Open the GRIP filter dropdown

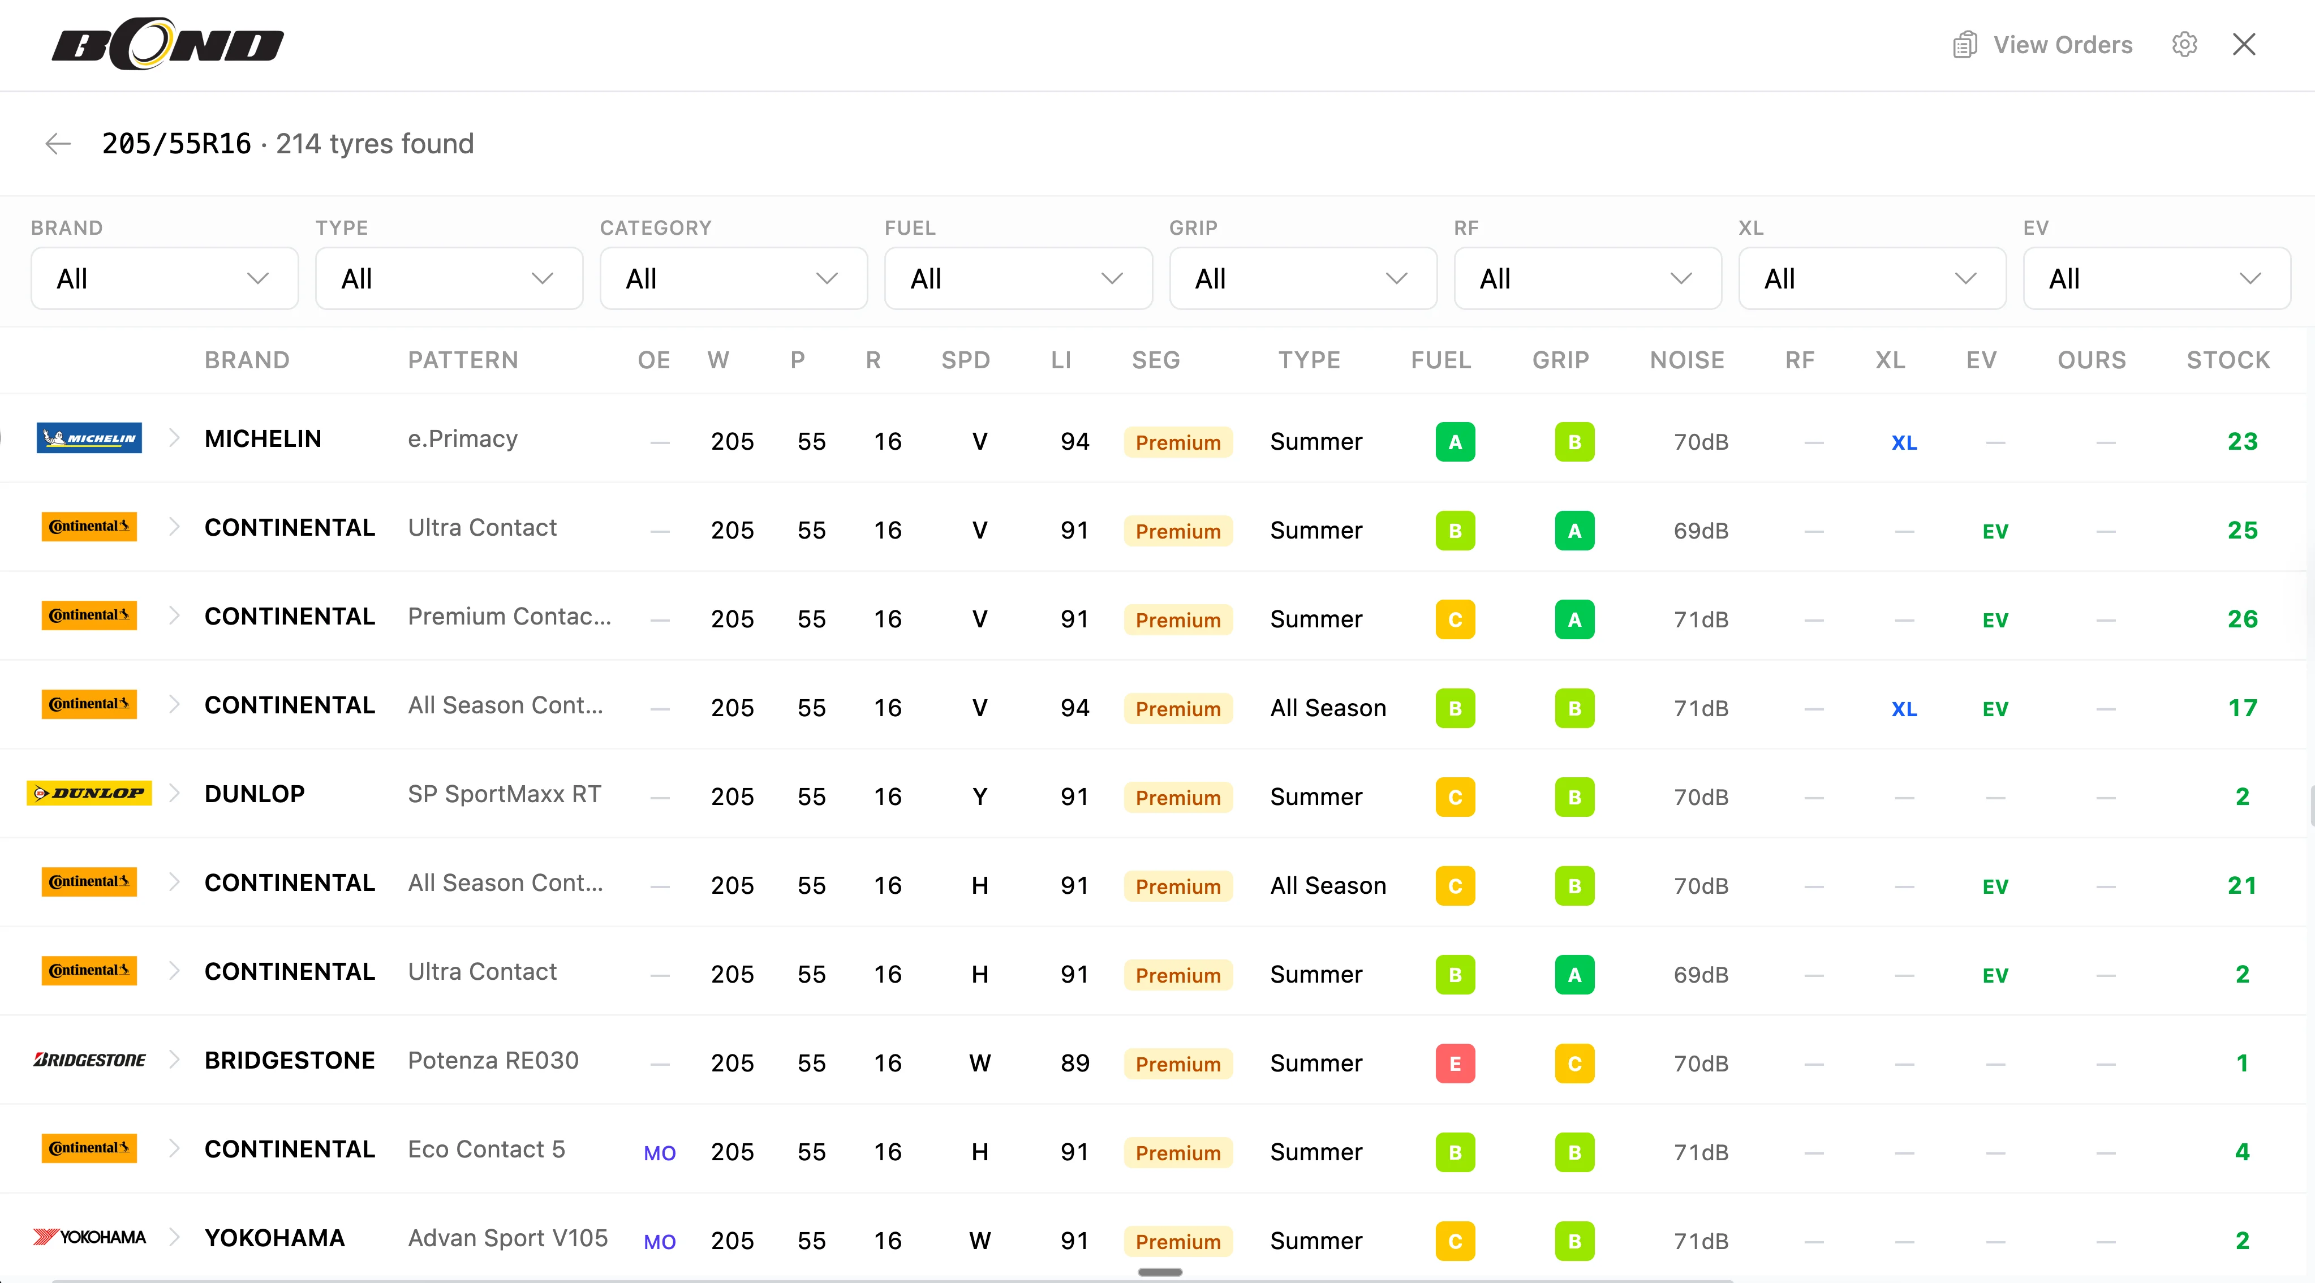[x=1303, y=278]
